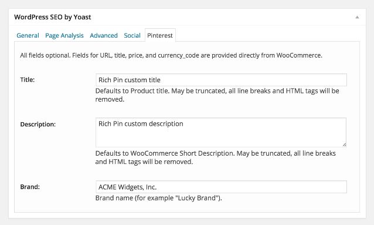Click the WooCommerce Short Description help text
This screenshot has height=225, width=374.
(x=215, y=157)
